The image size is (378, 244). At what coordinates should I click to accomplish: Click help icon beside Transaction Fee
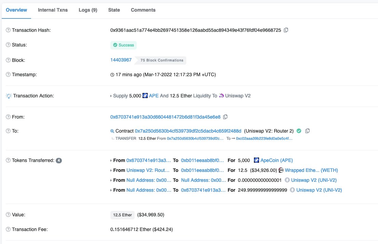(8, 229)
